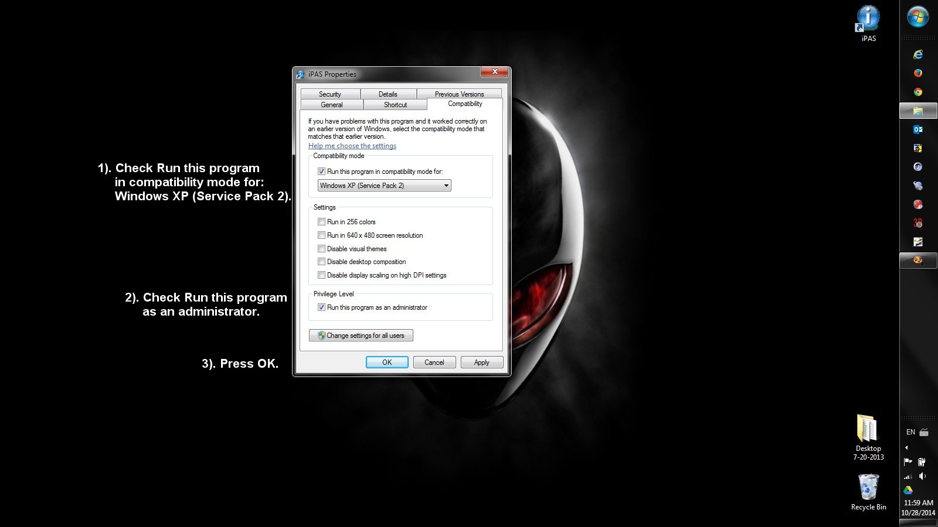Launch Firefox from the taskbar
938x527 pixels.
[x=918, y=73]
